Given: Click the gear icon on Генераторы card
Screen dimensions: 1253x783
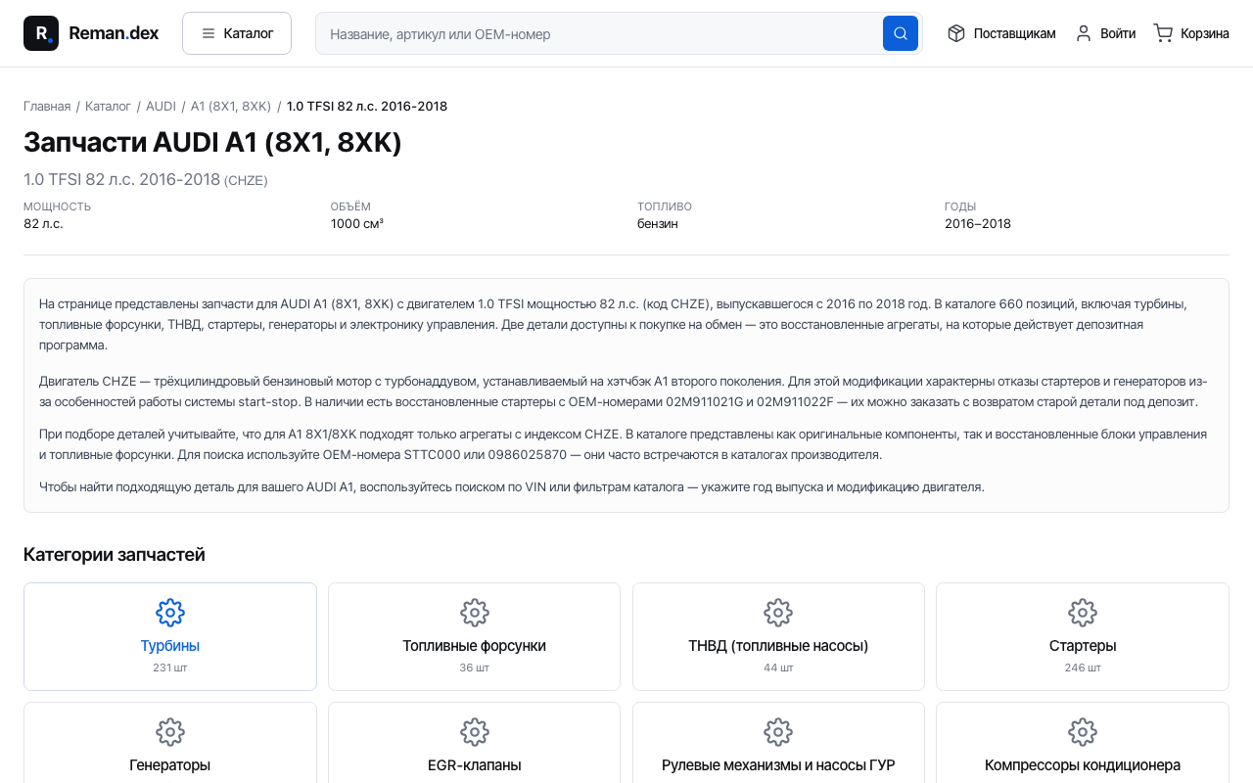Looking at the screenshot, I should 170,732.
